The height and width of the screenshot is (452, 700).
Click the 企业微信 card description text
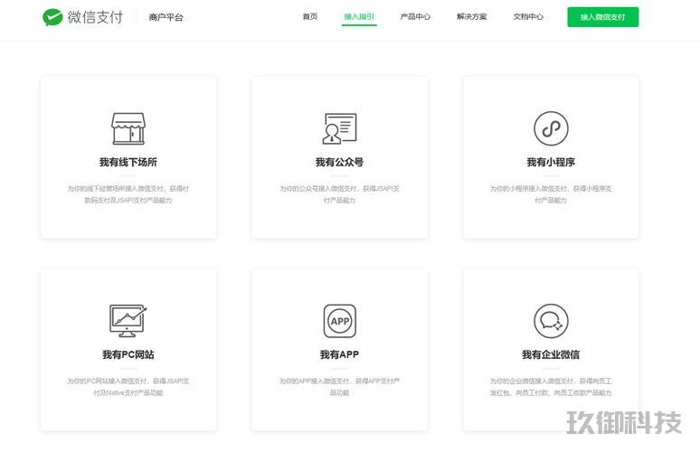pyautogui.click(x=551, y=387)
